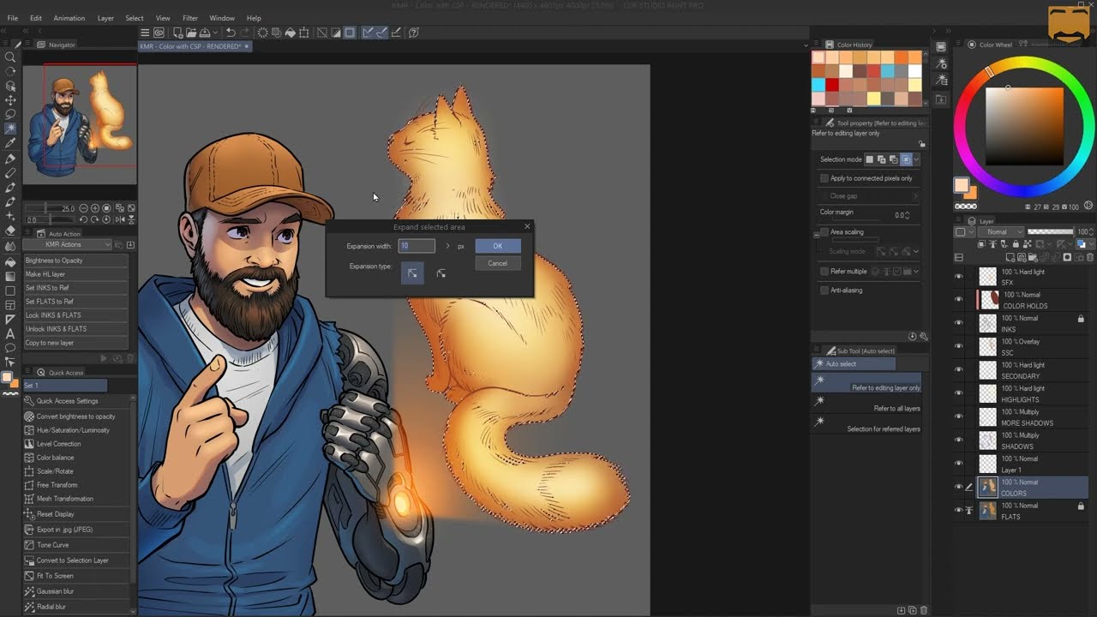Click the help question mark icon
The image size is (1097, 617).
(414, 33)
